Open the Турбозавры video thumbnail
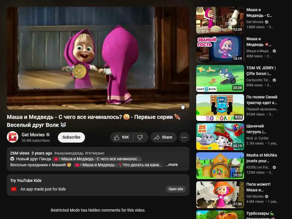The width and height of the screenshot is (292, 219). (x=220, y=215)
